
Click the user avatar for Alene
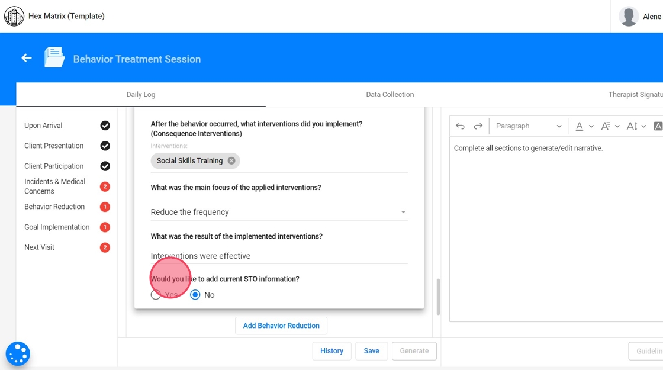pyautogui.click(x=628, y=17)
